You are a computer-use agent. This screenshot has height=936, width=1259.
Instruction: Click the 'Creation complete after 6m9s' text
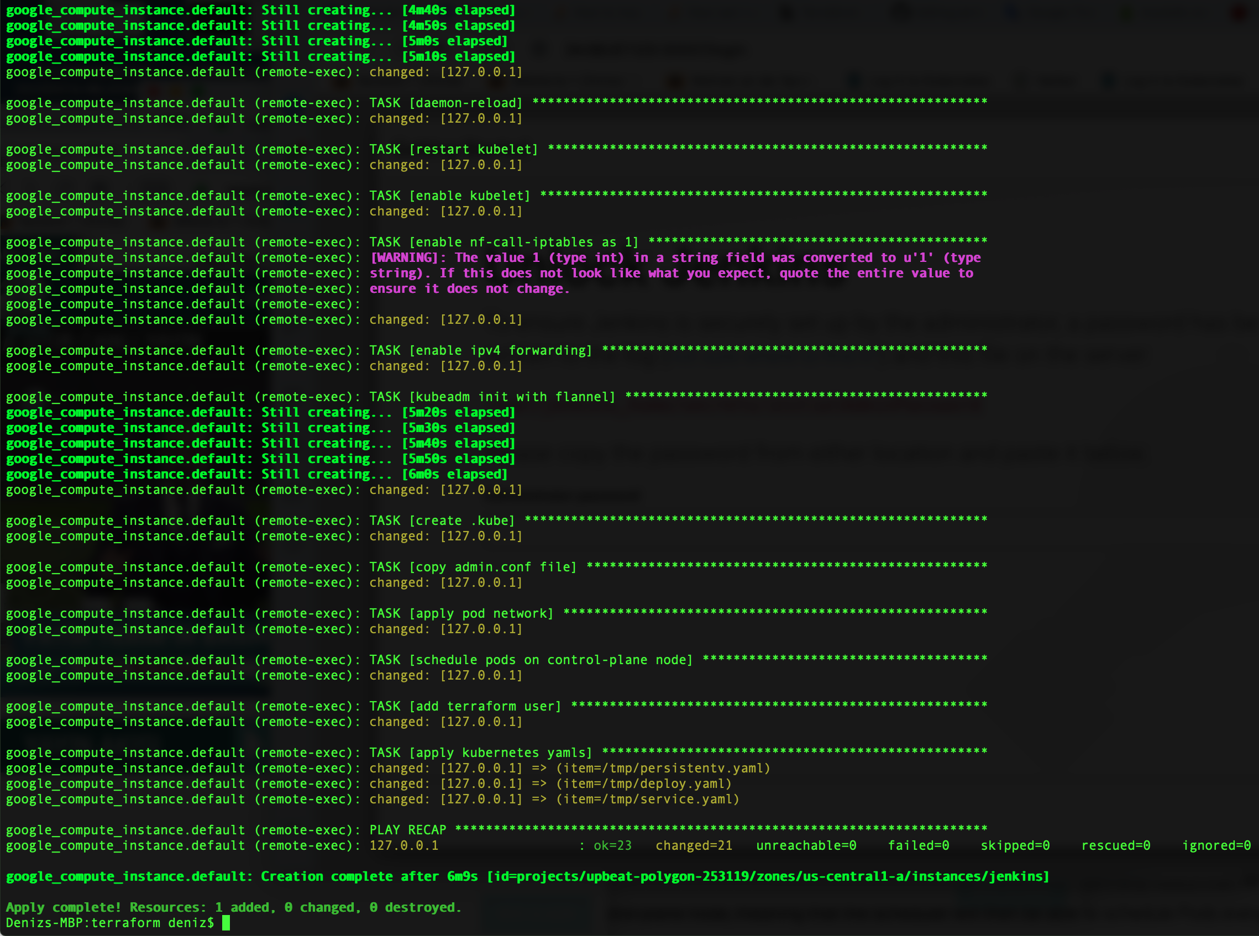[x=369, y=876]
